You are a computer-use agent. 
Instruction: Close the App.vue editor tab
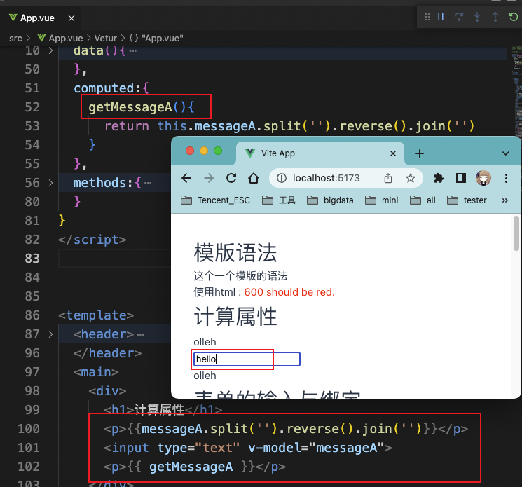click(x=71, y=18)
